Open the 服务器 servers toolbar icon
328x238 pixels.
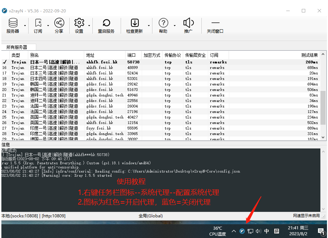coord(13,25)
